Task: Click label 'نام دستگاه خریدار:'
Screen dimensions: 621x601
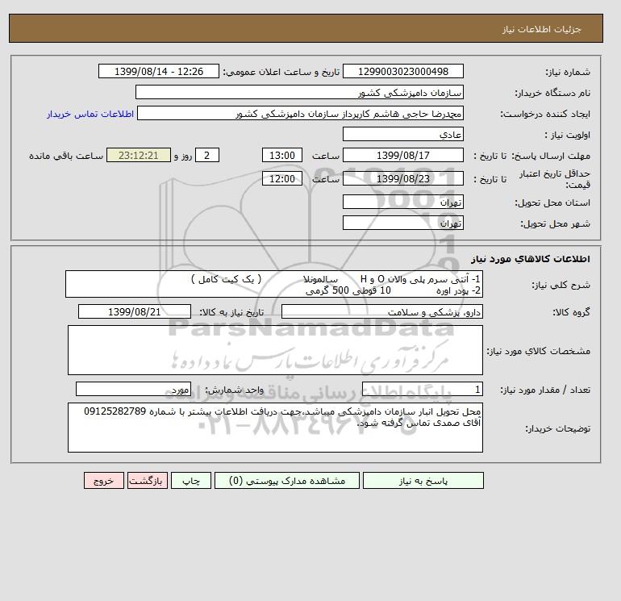Action: [x=552, y=93]
